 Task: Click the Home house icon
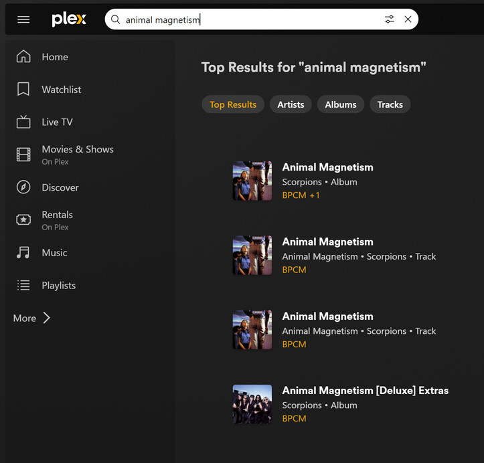[x=23, y=57]
